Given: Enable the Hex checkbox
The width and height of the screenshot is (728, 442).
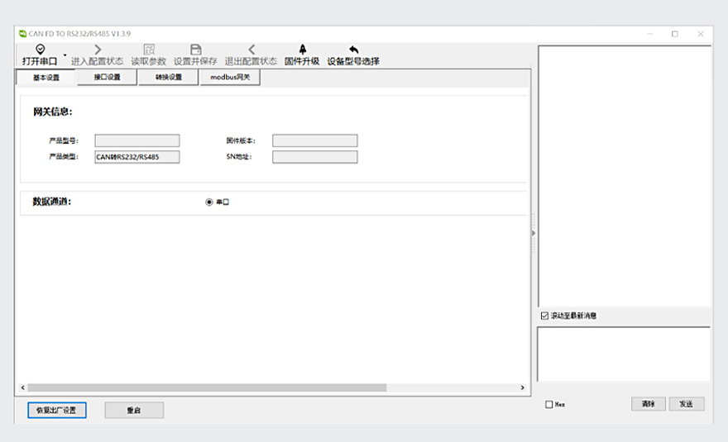Looking at the screenshot, I should (x=549, y=405).
